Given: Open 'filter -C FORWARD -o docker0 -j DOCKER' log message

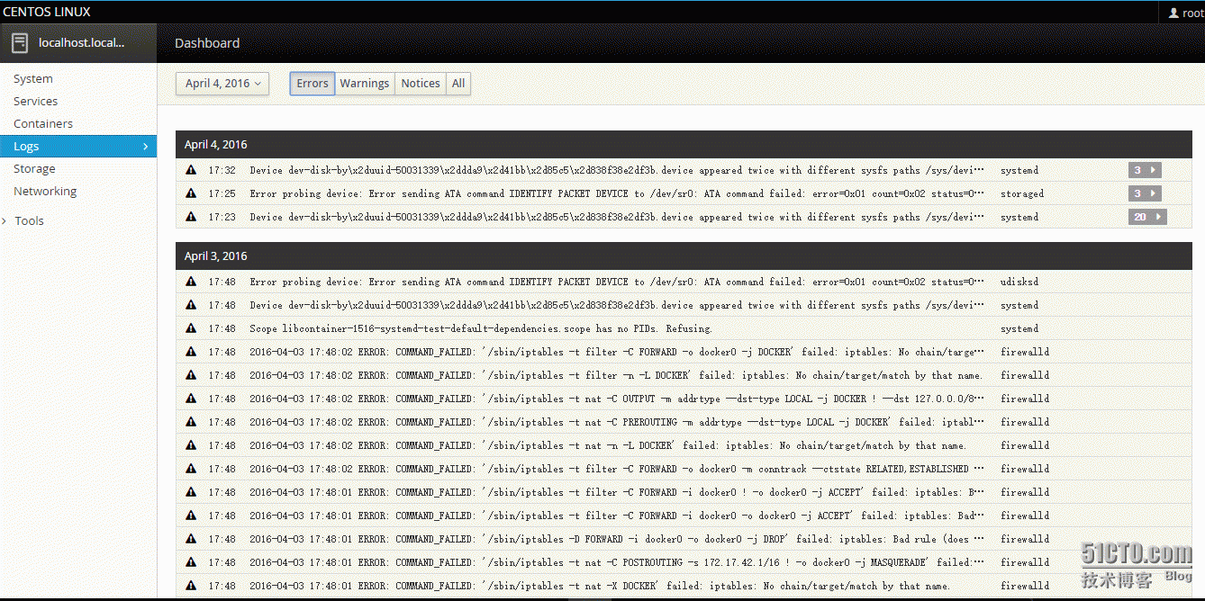Looking at the screenshot, I should click(x=617, y=352).
